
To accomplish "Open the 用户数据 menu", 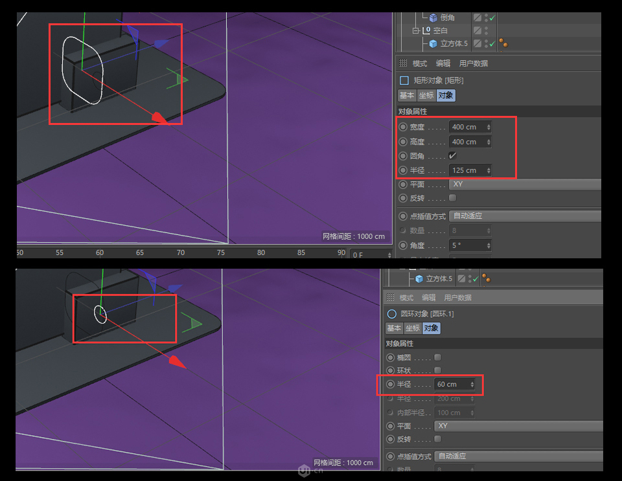I will coord(474,63).
